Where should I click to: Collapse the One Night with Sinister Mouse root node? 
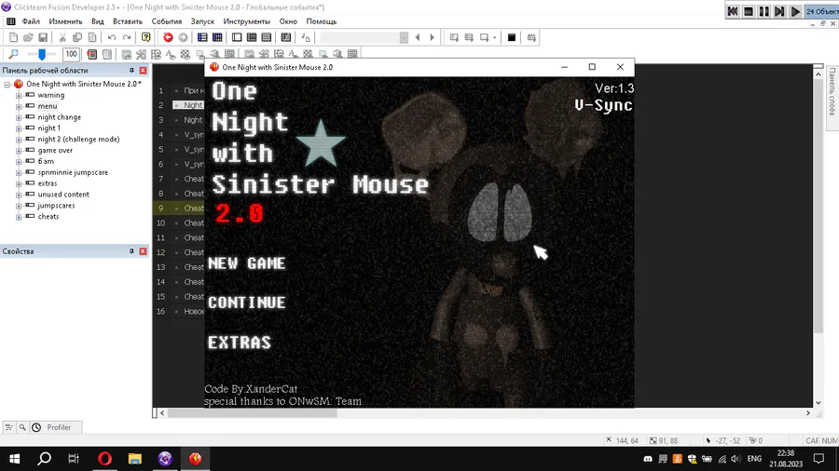[7, 85]
